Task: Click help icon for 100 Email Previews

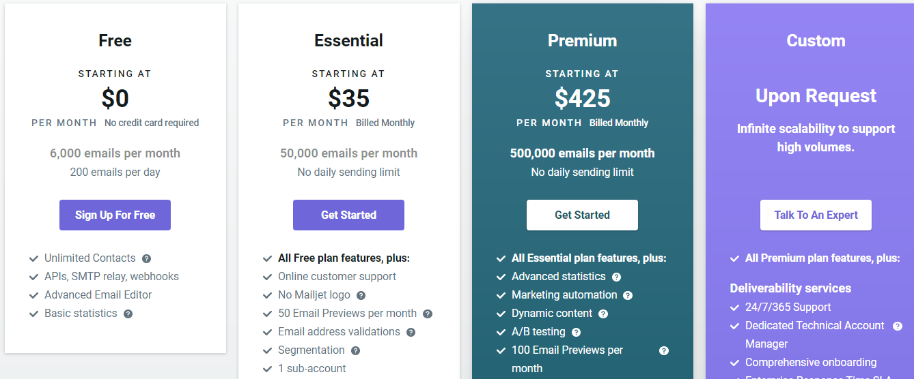Action: tap(663, 350)
